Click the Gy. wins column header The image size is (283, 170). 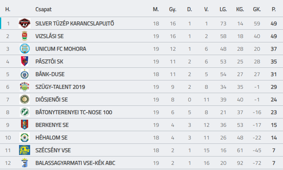pos(172,10)
